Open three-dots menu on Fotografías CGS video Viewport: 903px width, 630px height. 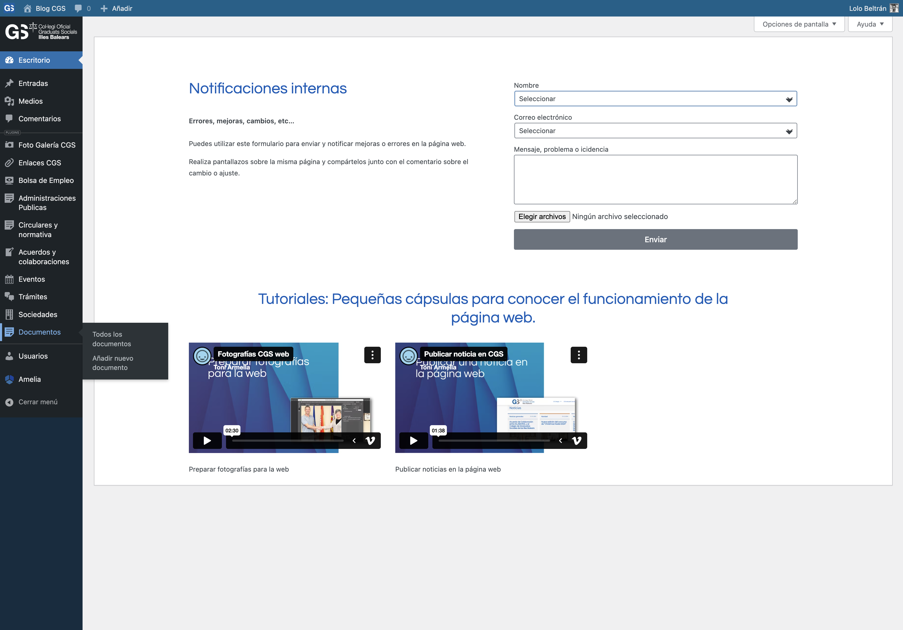[x=373, y=355]
